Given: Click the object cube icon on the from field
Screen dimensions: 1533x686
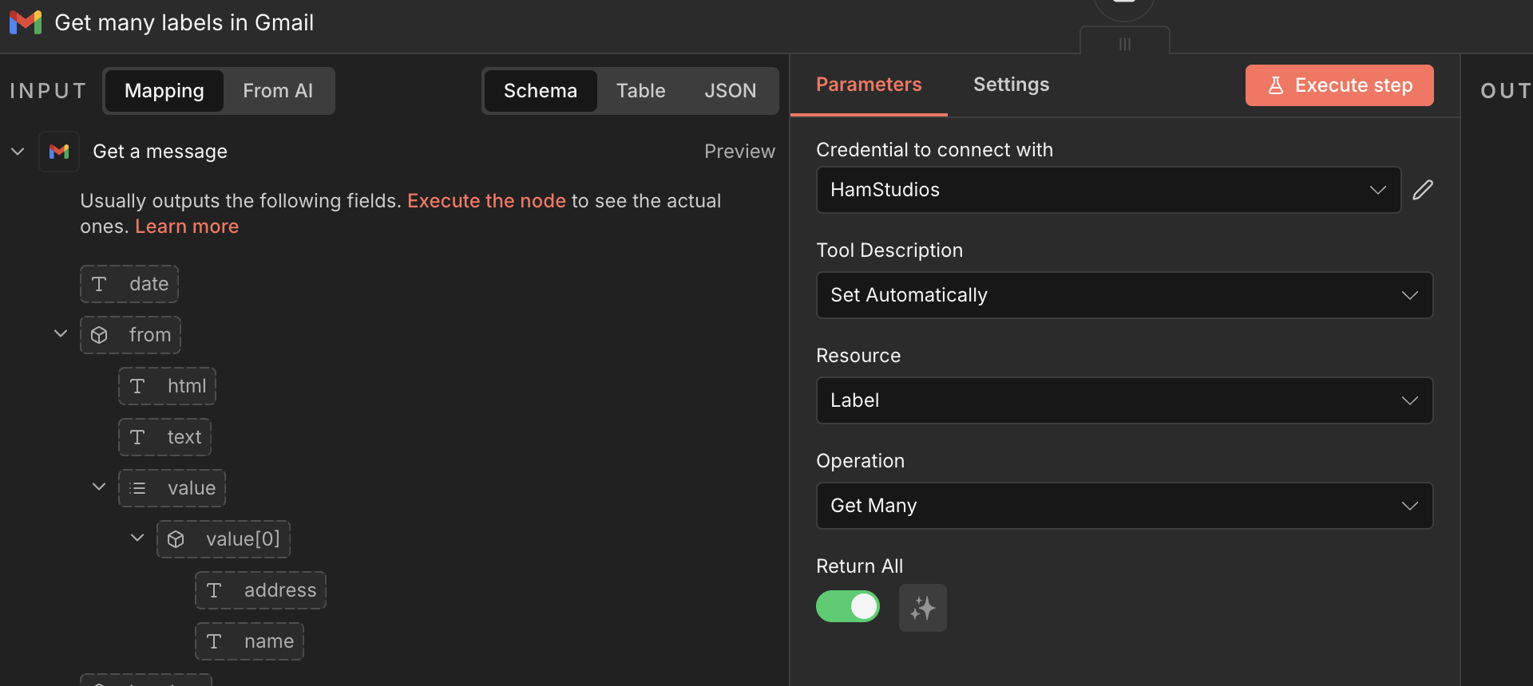Looking at the screenshot, I should pyautogui.click(x=99, y=335).
